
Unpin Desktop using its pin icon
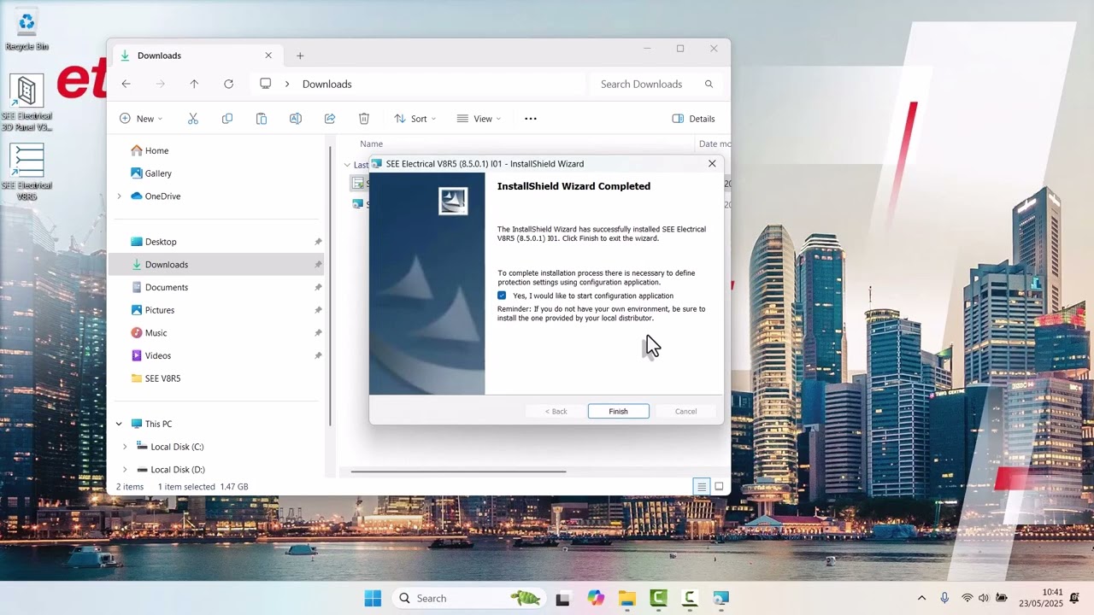(x=318, y=242)
